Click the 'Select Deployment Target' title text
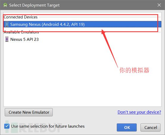 pos(35,5)
